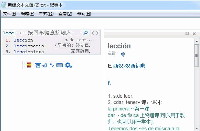Click the '（早祷的）经文集.' translation
Image resolution: width=200 pixels, height=131 pixels.
73,45
